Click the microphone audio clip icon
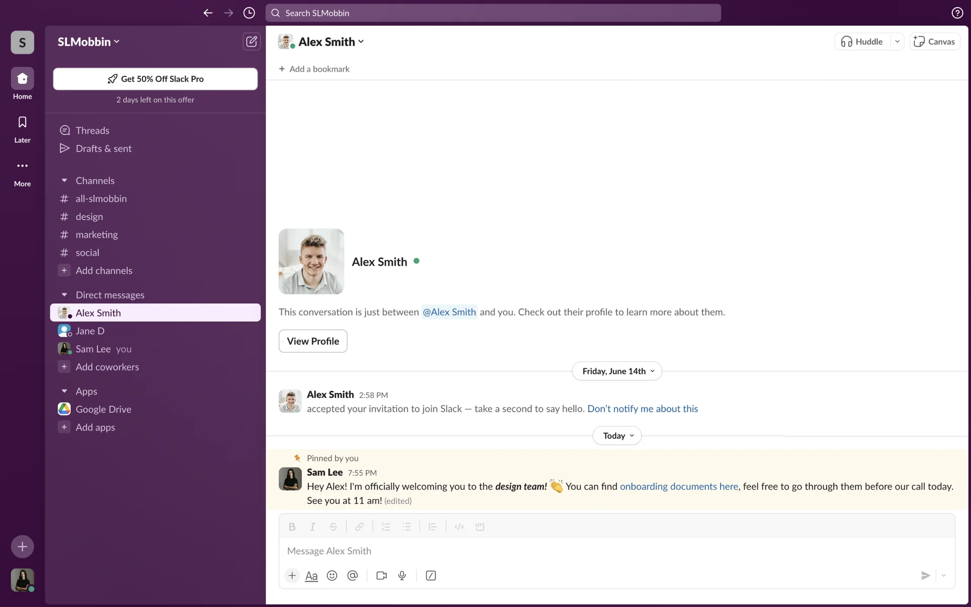The image size is (971, 607). pos(402,576)
